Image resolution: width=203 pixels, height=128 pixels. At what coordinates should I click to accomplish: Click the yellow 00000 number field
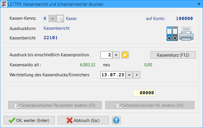click(x=144, y=93)
